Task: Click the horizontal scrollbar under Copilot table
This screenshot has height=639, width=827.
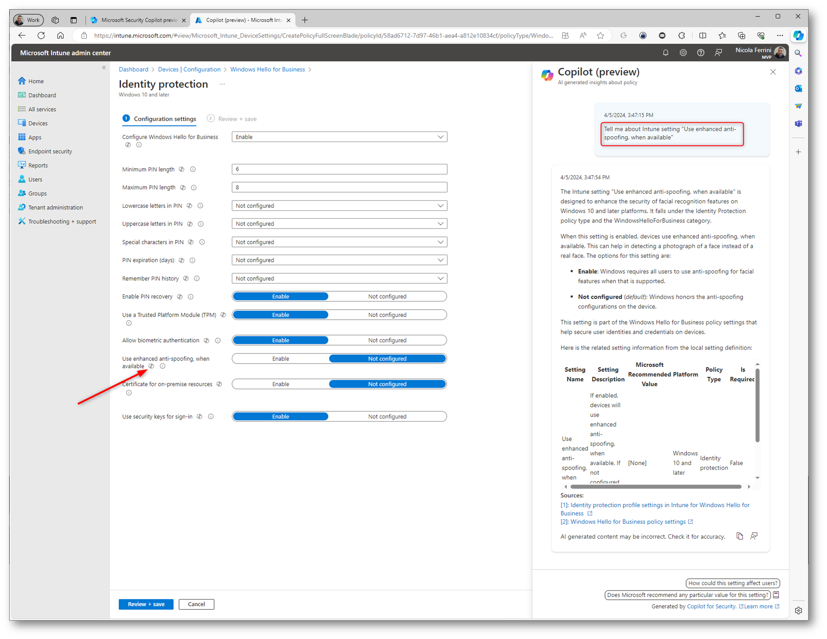Action: (x=656, y=487)
